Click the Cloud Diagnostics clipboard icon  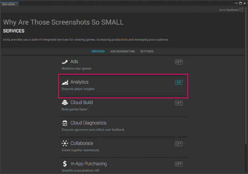pyautogui.click(x=65, y=123)
